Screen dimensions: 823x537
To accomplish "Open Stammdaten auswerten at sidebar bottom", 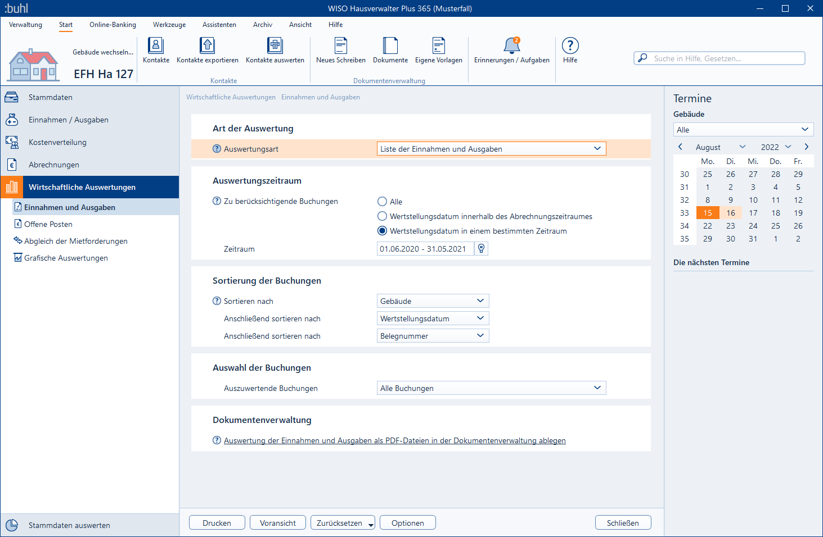I will pos(89,525).
